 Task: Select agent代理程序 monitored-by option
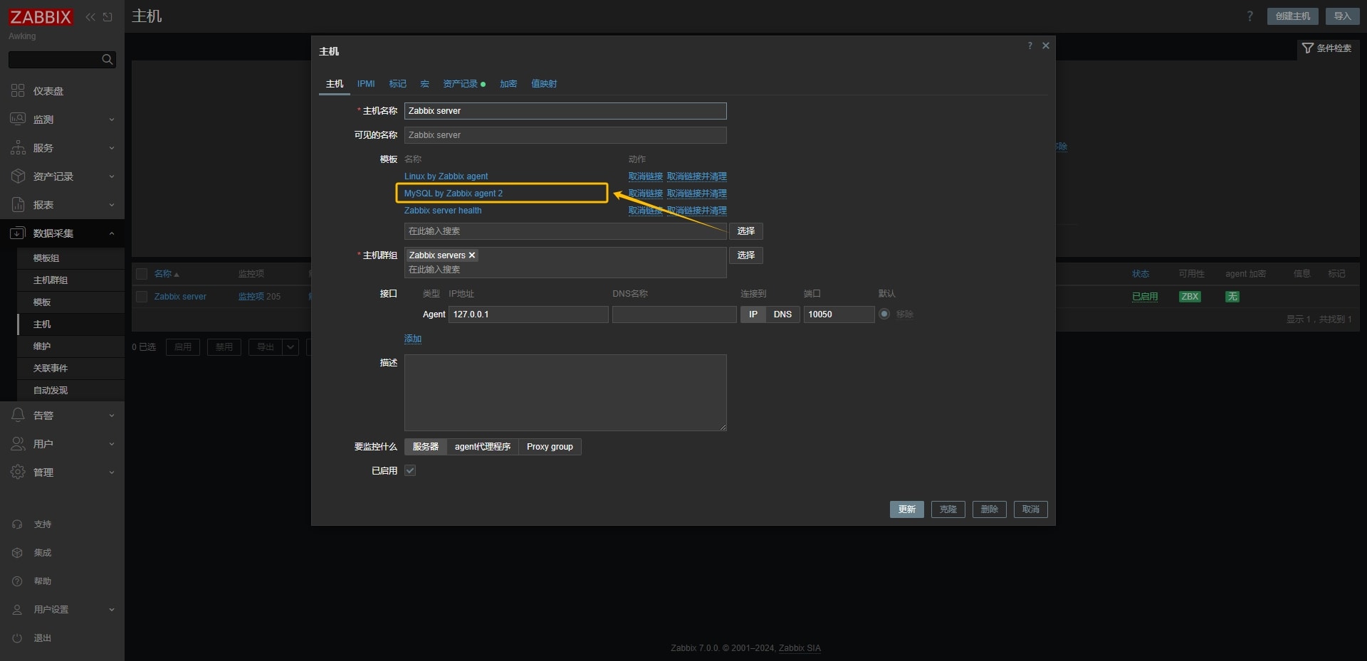point(482,447)
